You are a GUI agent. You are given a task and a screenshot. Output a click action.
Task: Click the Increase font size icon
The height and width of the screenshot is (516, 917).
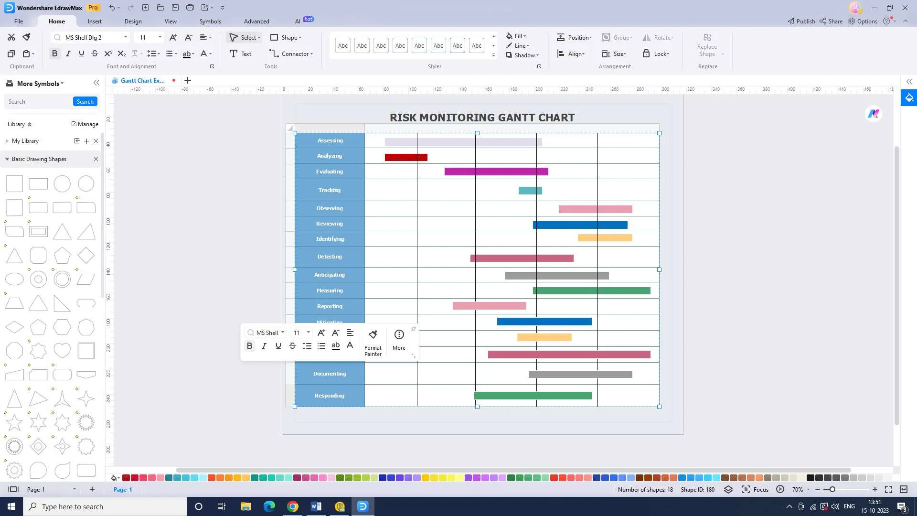pos(173,37)
